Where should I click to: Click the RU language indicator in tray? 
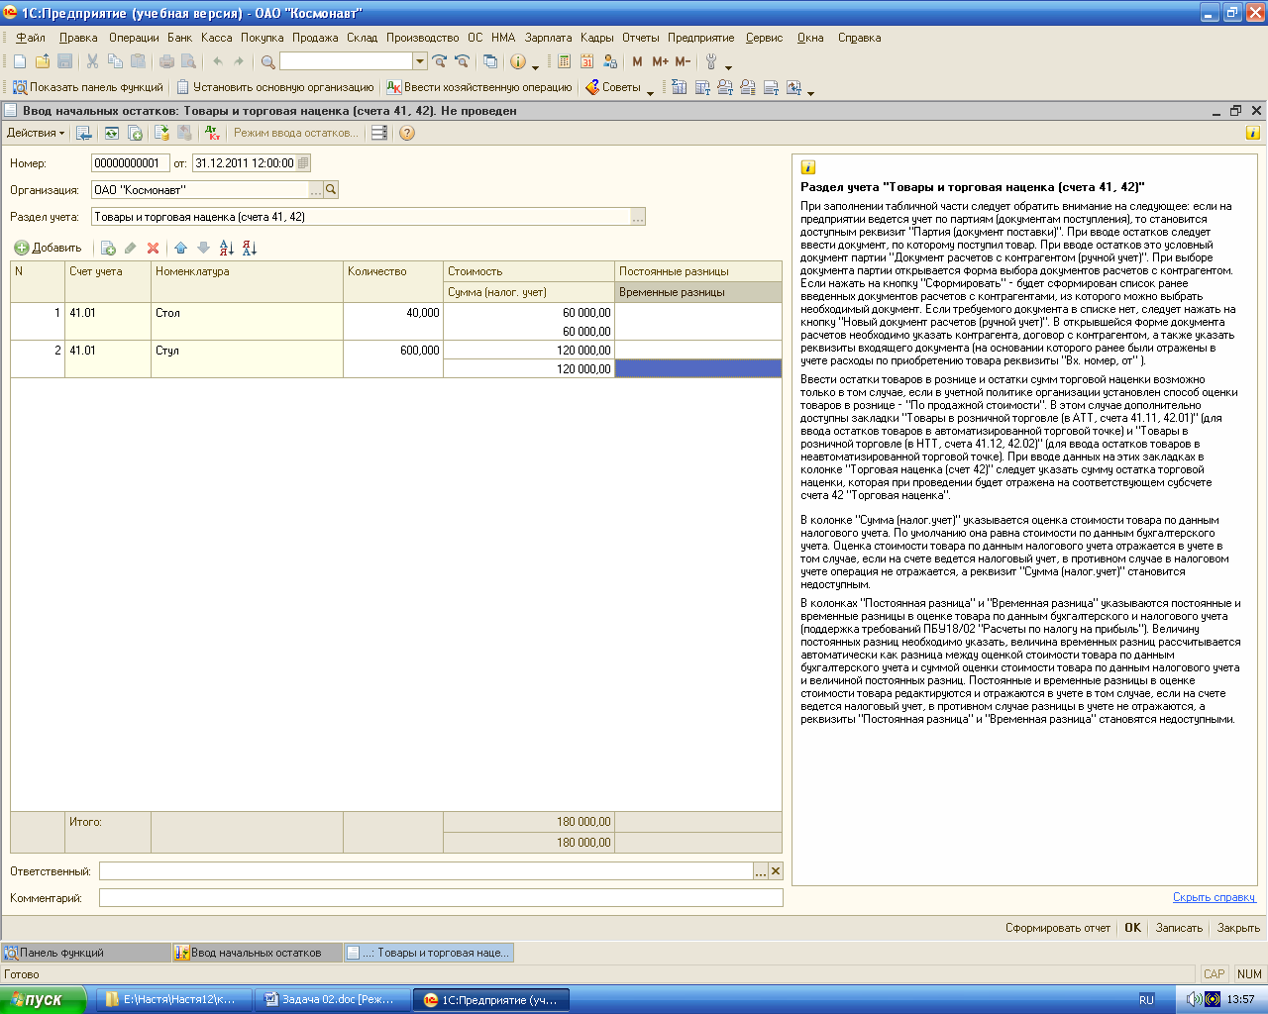[x=1146, y=999]
